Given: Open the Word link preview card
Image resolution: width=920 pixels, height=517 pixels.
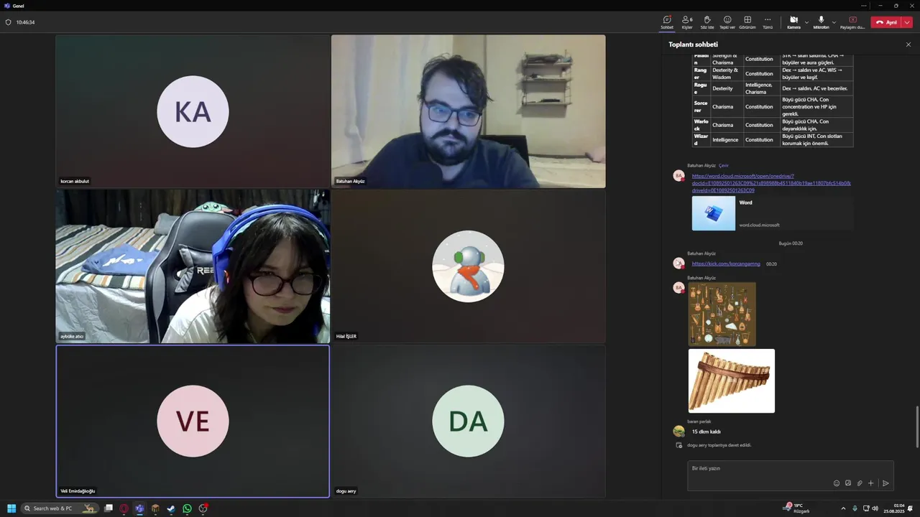Looking at the screenshot, I should click(772, 213).
